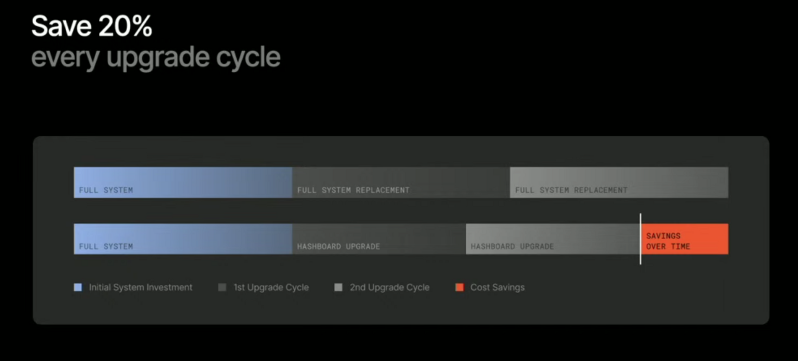Click the blue Full System segment in top bar
The height and width of the screenshot is (361, 798).
point(183,179)
